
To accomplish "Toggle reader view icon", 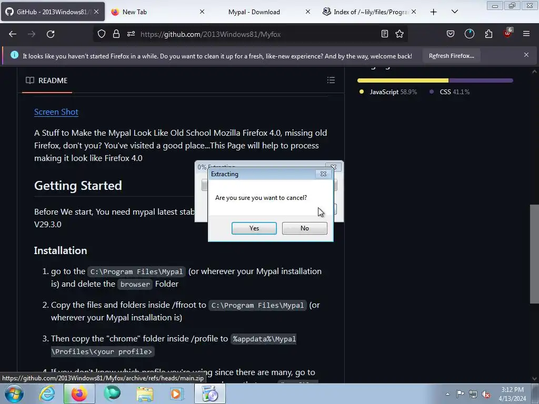I will (x=385, y=34).
